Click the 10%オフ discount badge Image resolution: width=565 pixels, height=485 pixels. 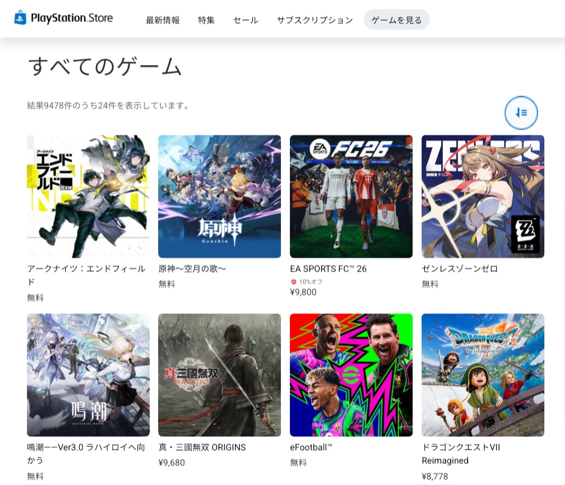click(x=307, y=282)
